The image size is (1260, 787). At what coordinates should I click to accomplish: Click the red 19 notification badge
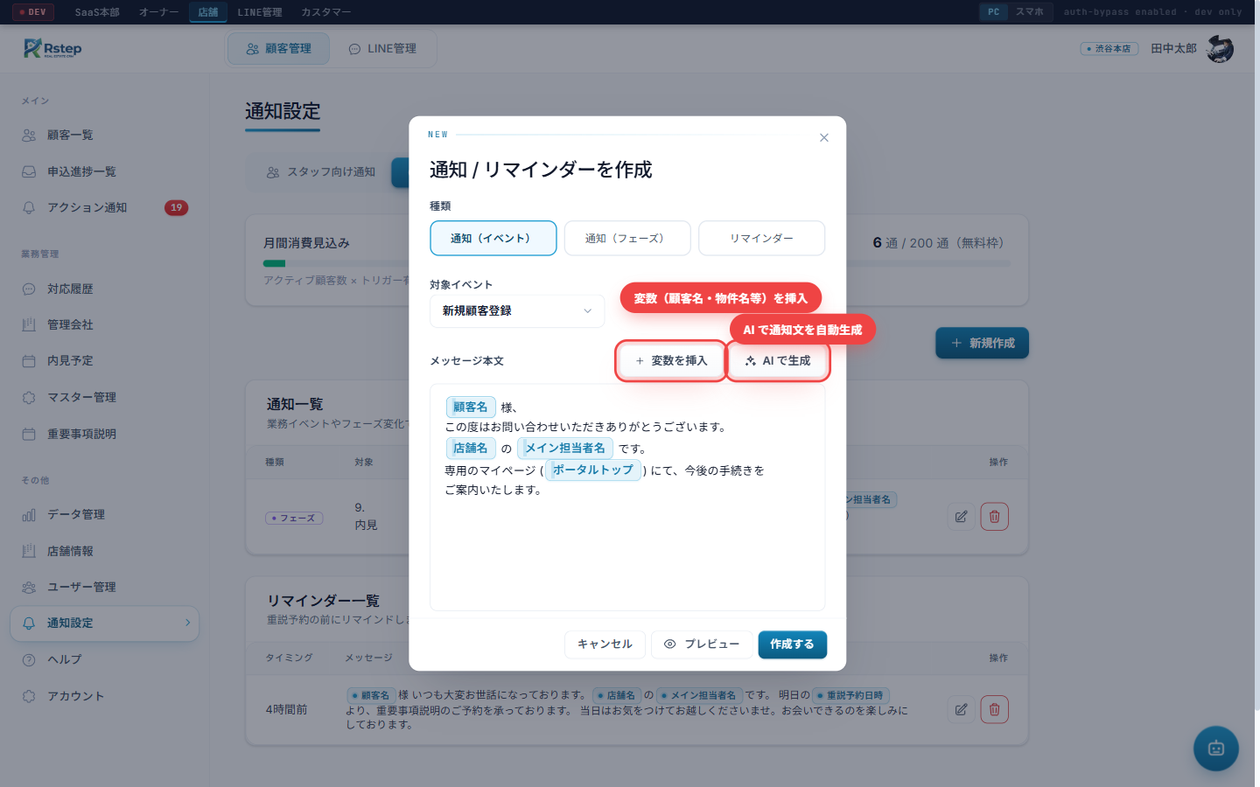click(x=176, y=207)
